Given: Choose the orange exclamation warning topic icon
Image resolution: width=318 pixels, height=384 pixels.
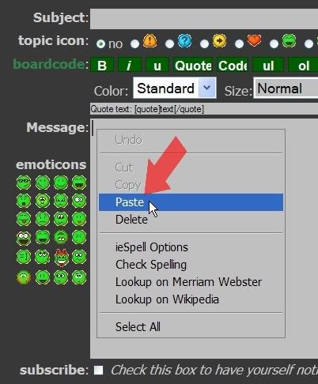Looking at the screenshot, I should (150, 41).
